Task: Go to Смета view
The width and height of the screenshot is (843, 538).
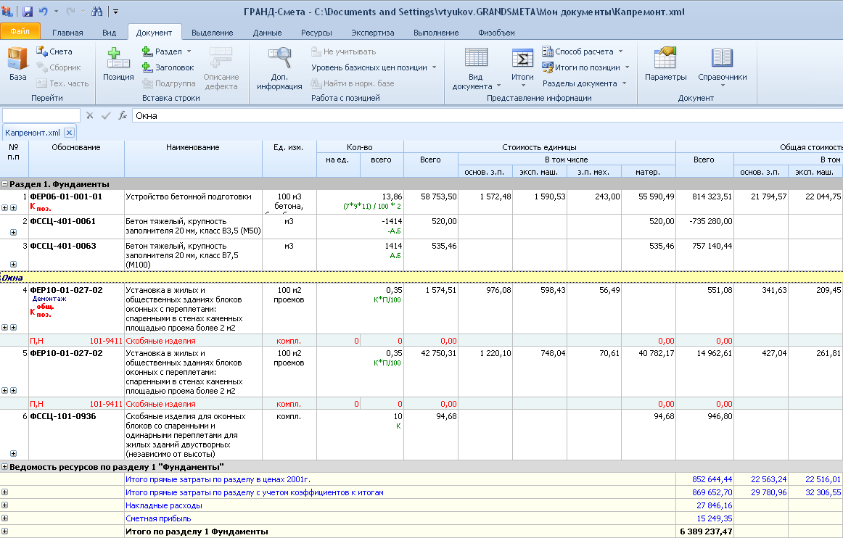Action: tap(54, 51)
